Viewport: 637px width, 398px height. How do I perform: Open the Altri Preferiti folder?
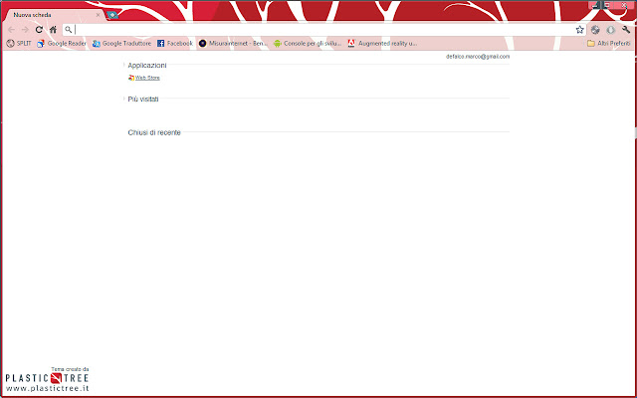coord(608,44)
